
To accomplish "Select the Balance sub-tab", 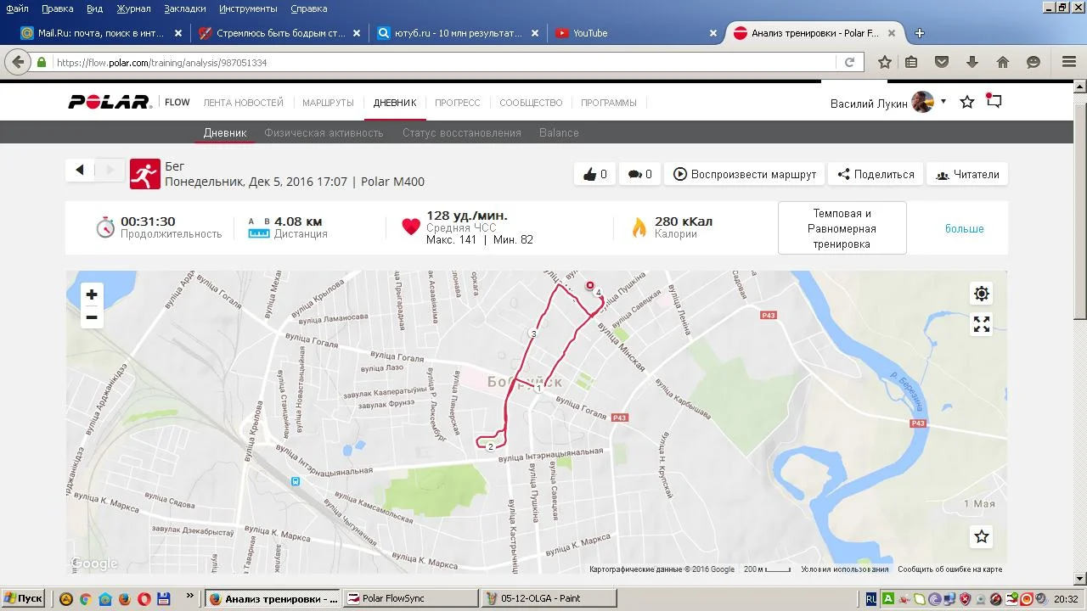I will (559, 132).
